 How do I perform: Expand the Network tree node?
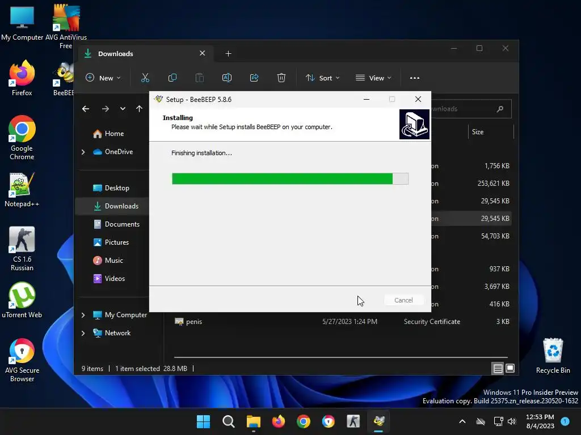[83, 333]
